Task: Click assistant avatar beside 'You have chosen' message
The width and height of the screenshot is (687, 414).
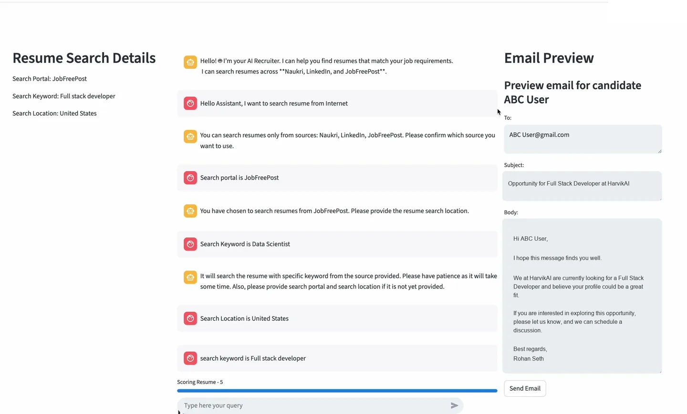Action: (190, 211)
